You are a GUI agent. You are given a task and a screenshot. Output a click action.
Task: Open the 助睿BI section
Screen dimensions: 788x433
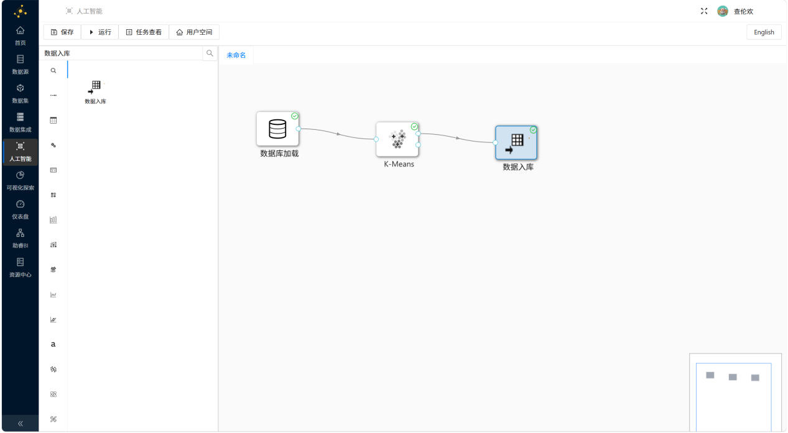[20, 238]
